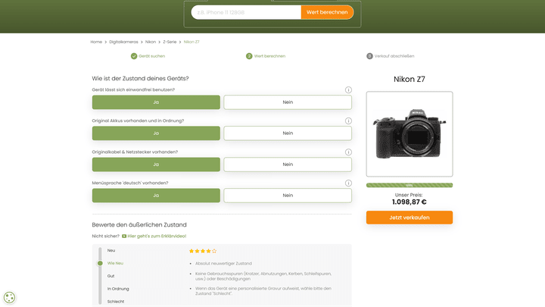Open Nikon breadcrumb link

click(x=151, y=42)
